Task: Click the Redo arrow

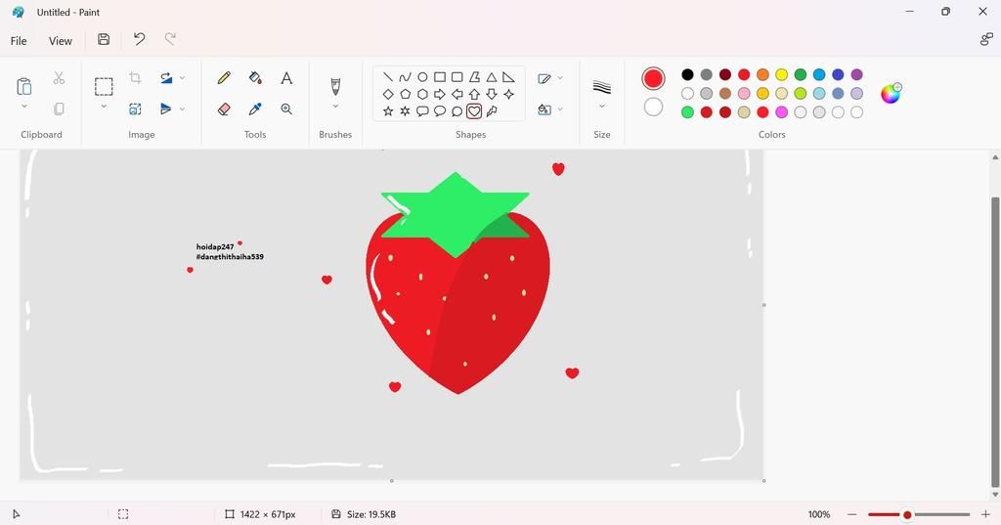Action: pos(170,40)
